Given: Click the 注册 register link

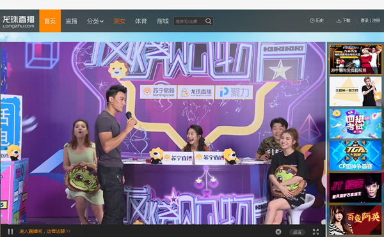Looking at the screenshot, I should click(376, 20).
